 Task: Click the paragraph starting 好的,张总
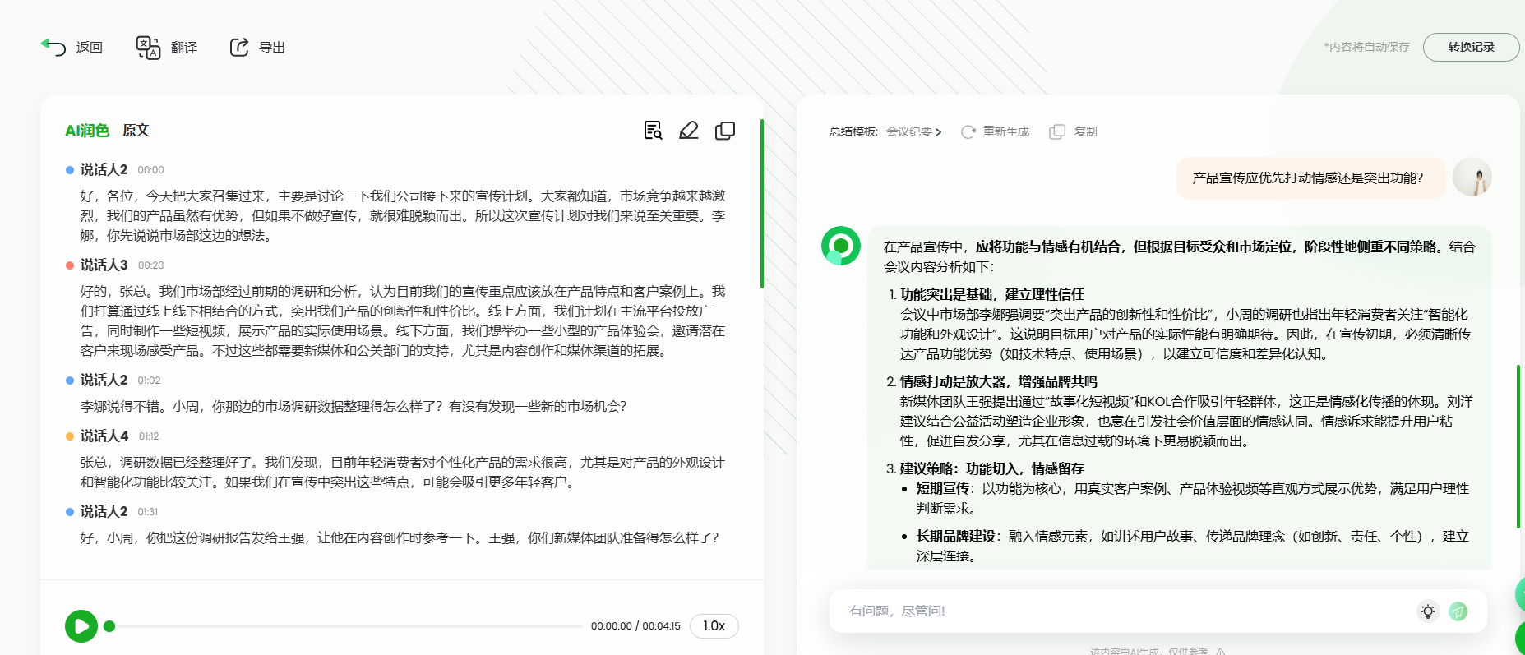pyautogui.click(x=403, y=321)
